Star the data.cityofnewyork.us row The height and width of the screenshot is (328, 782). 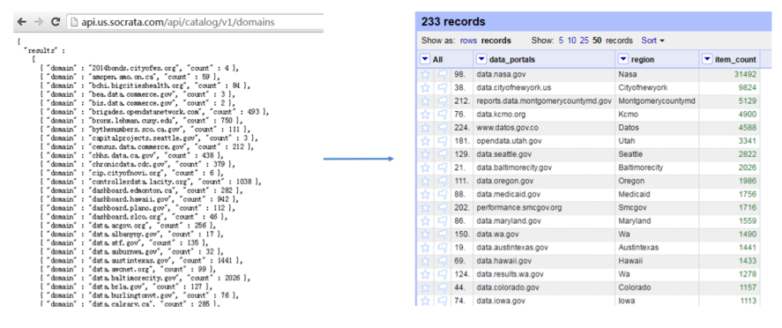click(426, 88)
